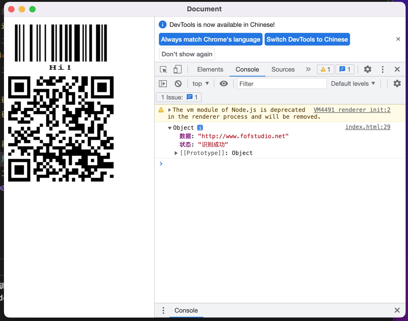Image resolution: width=408 pixels, height=321 pixels.
Task: Dismiss the language notification bar
Action: 398,39
